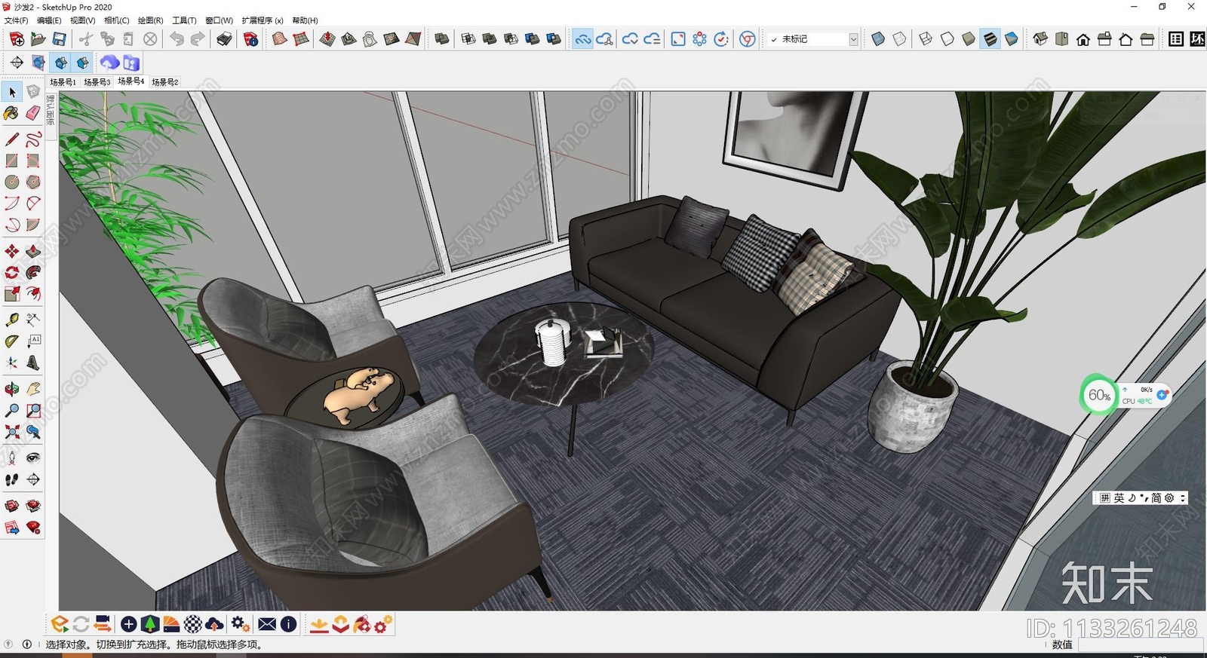Select the Line pencil tool
This screenshot has height=658, width=1207.
tap(12, 139)
